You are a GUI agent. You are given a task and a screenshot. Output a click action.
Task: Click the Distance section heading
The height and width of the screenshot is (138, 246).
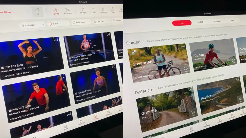coord(143,91)
